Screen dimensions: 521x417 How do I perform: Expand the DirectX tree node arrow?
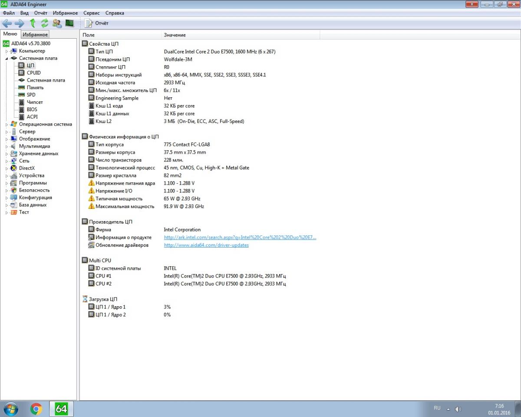7,169
